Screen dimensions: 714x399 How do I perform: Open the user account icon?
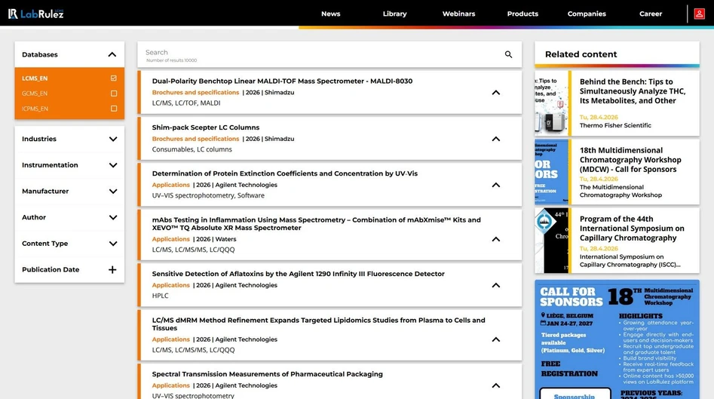[x=699, y=14]
